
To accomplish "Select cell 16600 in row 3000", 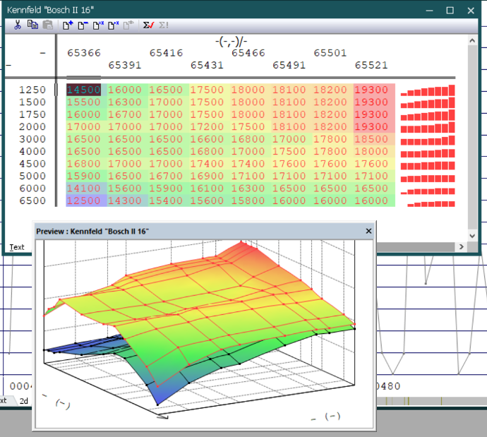I will [207, 139].
